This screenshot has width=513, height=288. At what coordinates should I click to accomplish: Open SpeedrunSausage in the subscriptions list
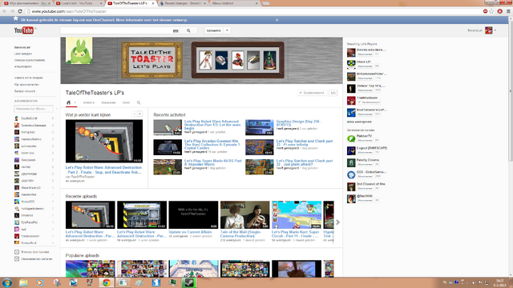[34, 126]
